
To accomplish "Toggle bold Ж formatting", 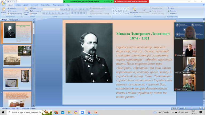I will (x=44, y=13).
